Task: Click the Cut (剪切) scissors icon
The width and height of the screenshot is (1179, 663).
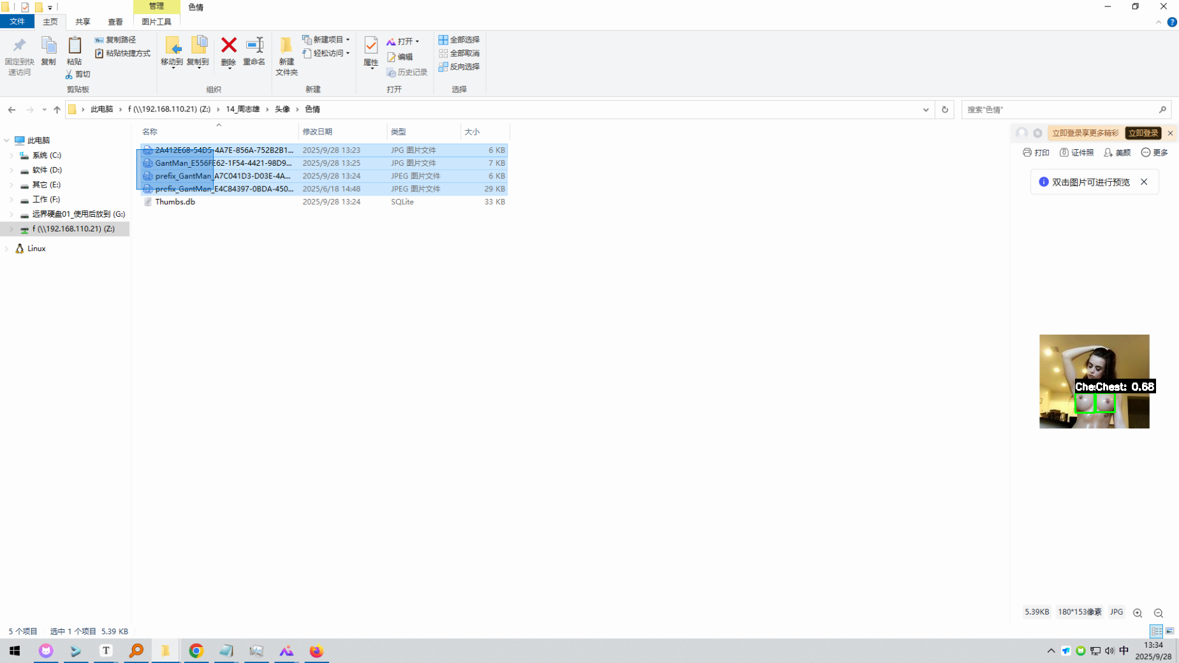Action: click(x=69, y=75)
